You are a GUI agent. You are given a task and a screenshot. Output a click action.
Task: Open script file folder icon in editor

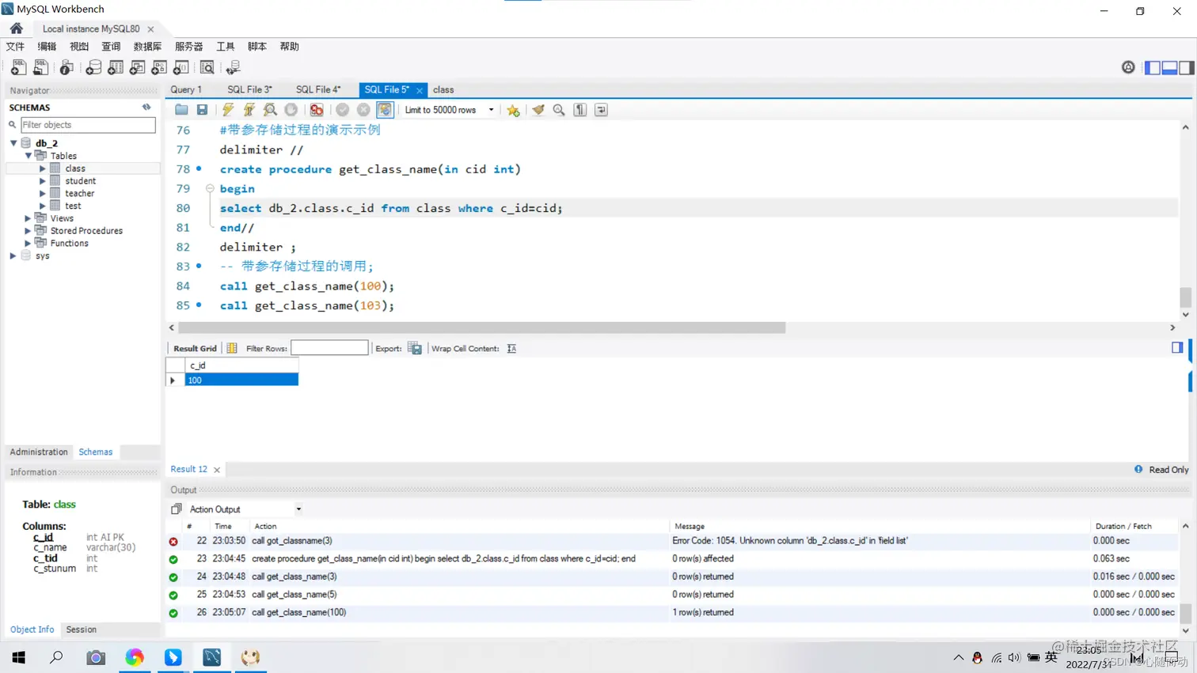pos(182,110)
